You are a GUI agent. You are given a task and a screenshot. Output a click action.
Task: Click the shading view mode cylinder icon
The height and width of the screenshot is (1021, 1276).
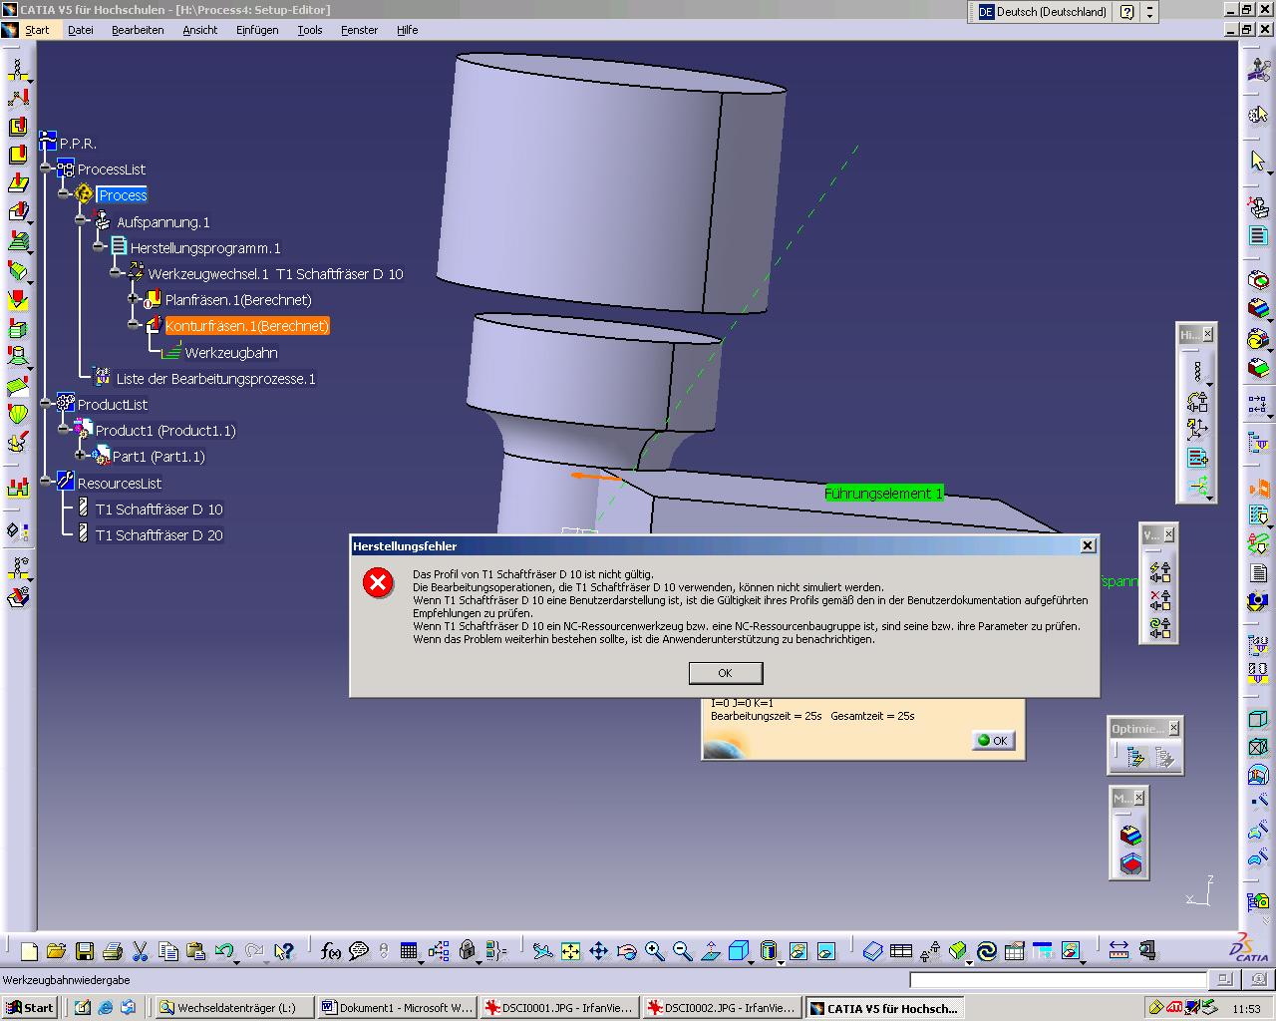768,951
